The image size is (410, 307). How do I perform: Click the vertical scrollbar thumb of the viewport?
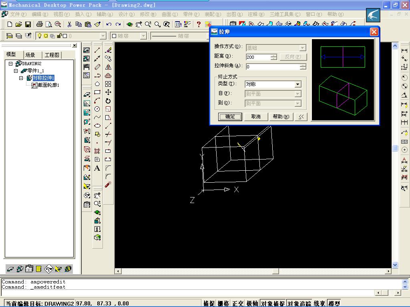tap(395, 149)
